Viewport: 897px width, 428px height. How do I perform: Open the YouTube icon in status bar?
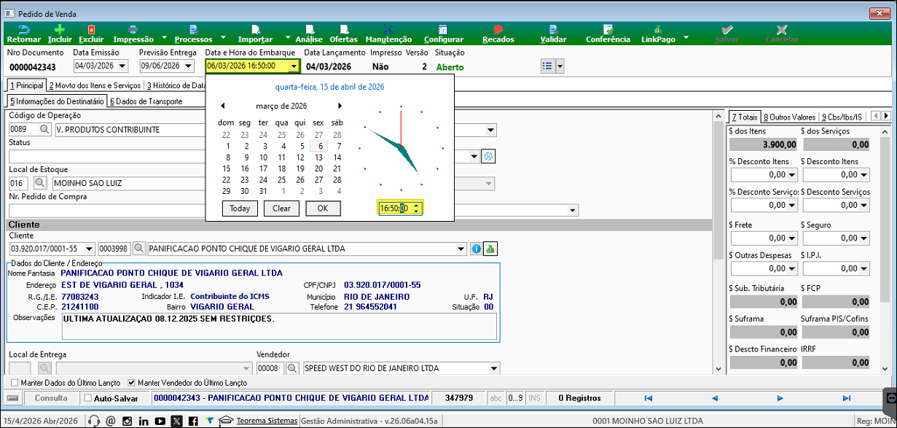tap(160, 421)
